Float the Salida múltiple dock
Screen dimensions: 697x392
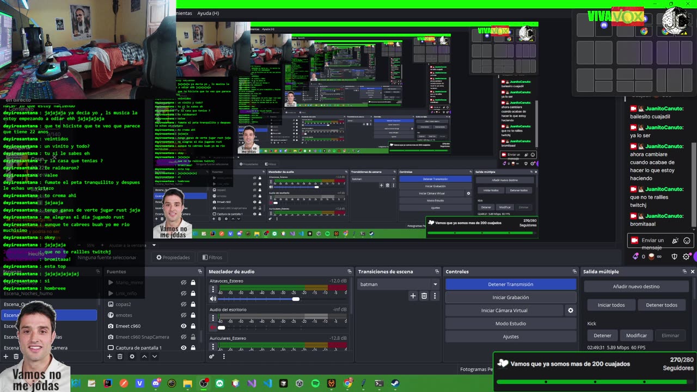(x=684, y=271)
